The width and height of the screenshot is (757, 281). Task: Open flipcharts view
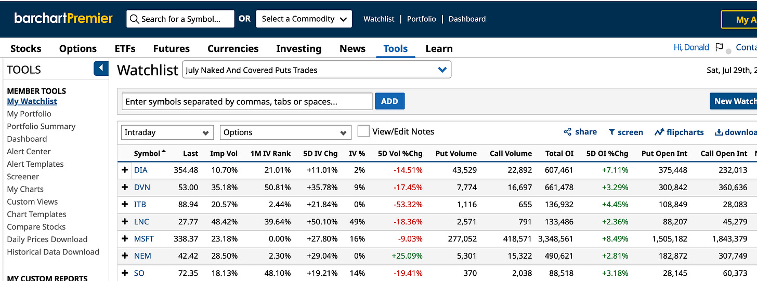[x=679, y=132]
